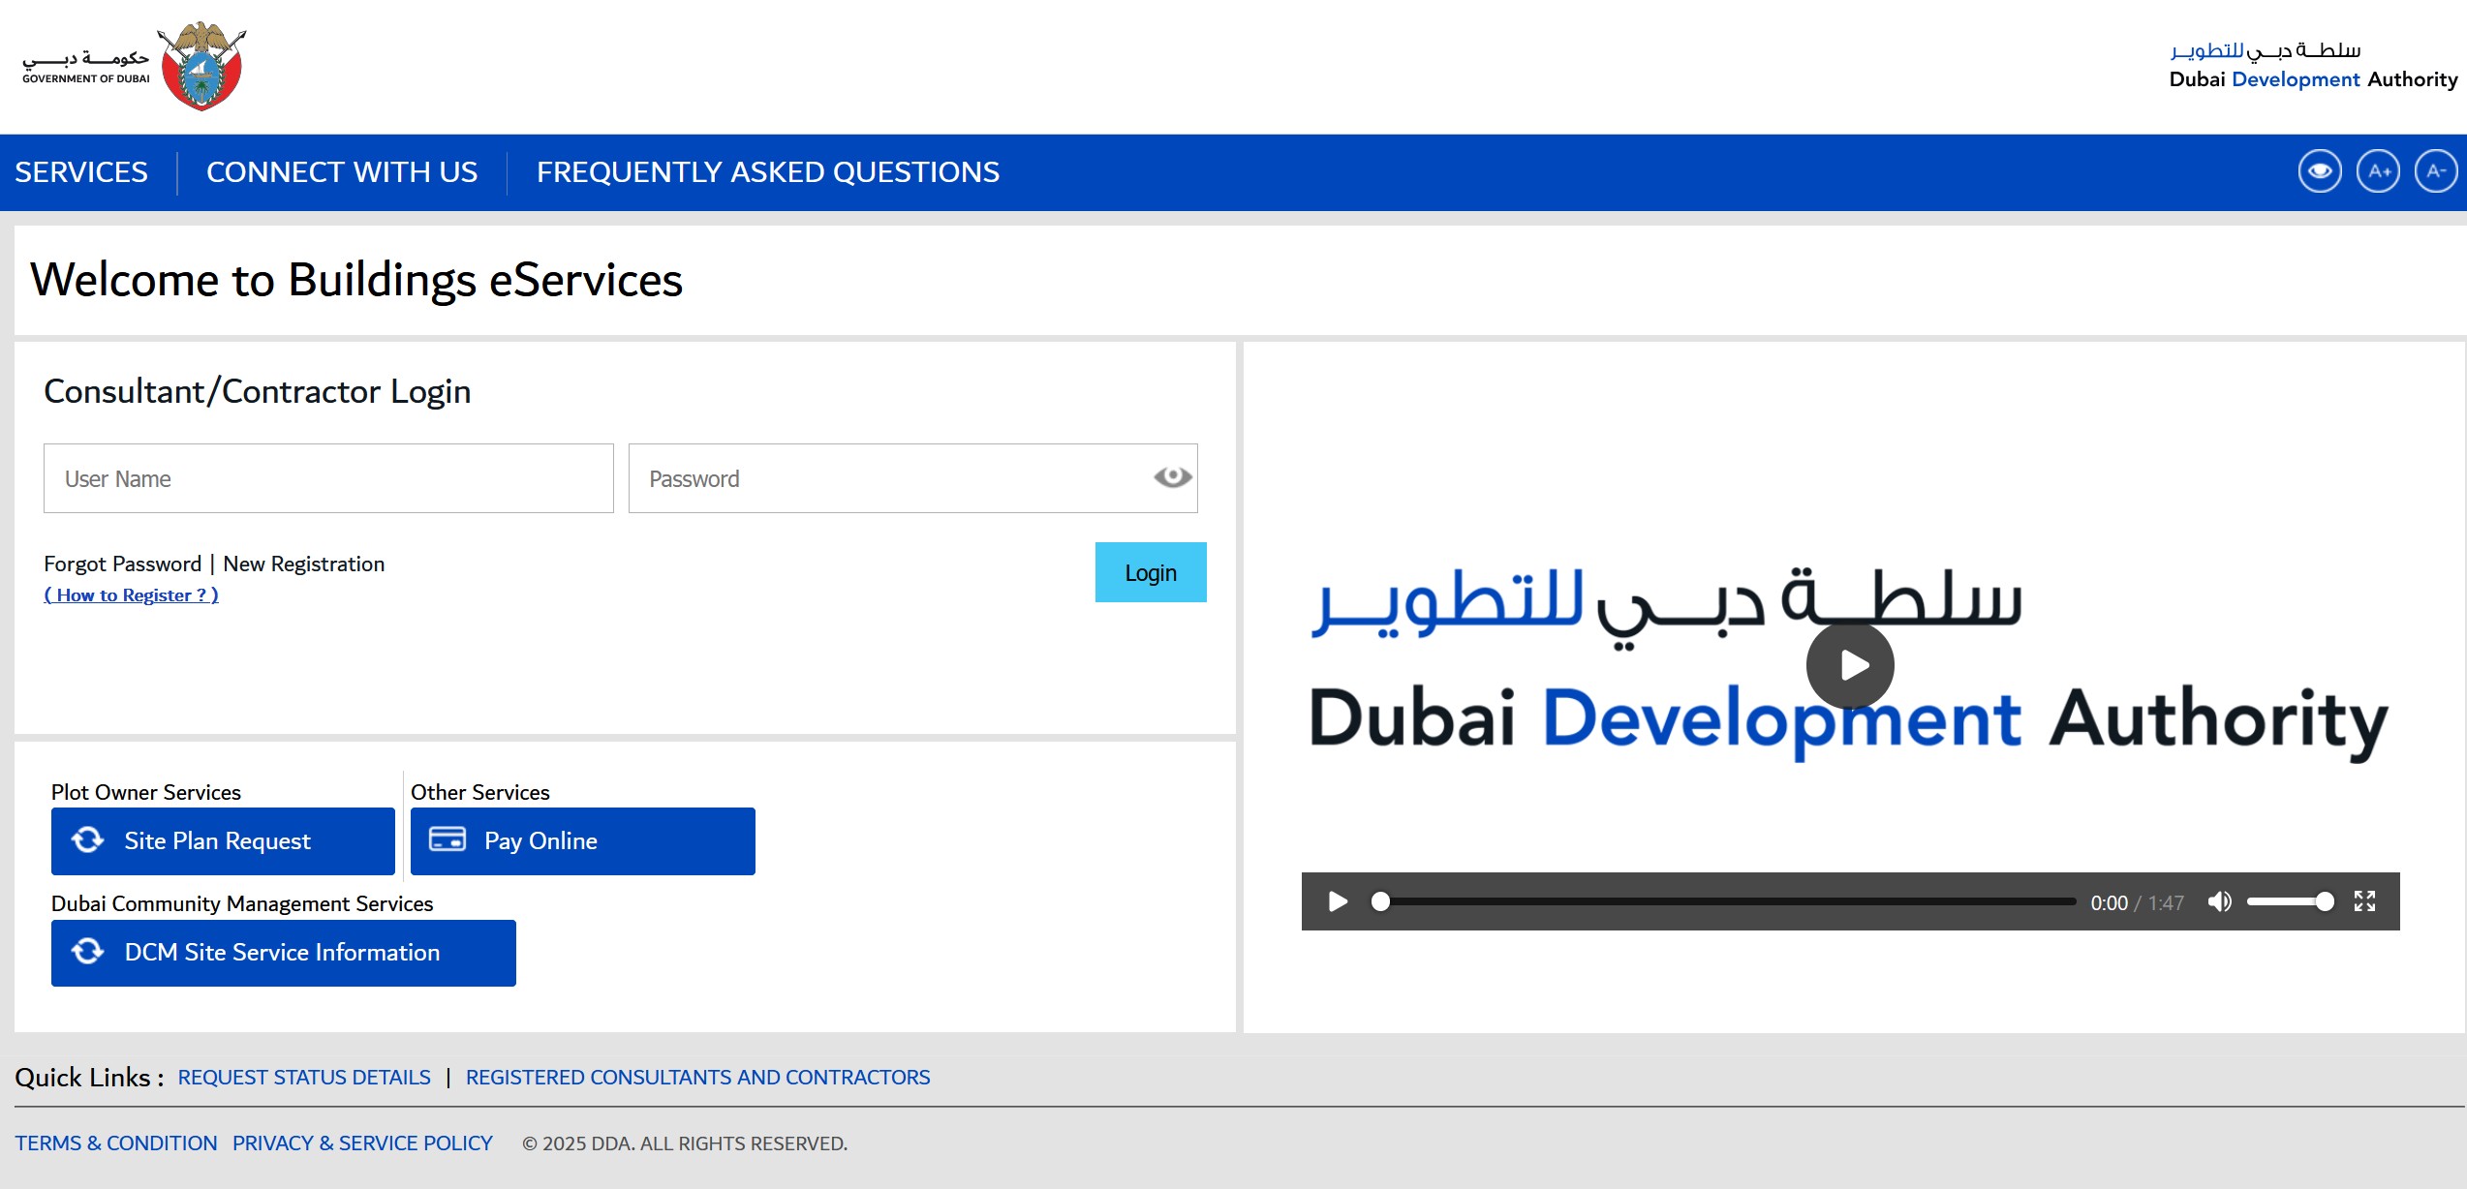Toggle password visibility eye icon
The image size is (2467, 1189).
click(1172, 477)
